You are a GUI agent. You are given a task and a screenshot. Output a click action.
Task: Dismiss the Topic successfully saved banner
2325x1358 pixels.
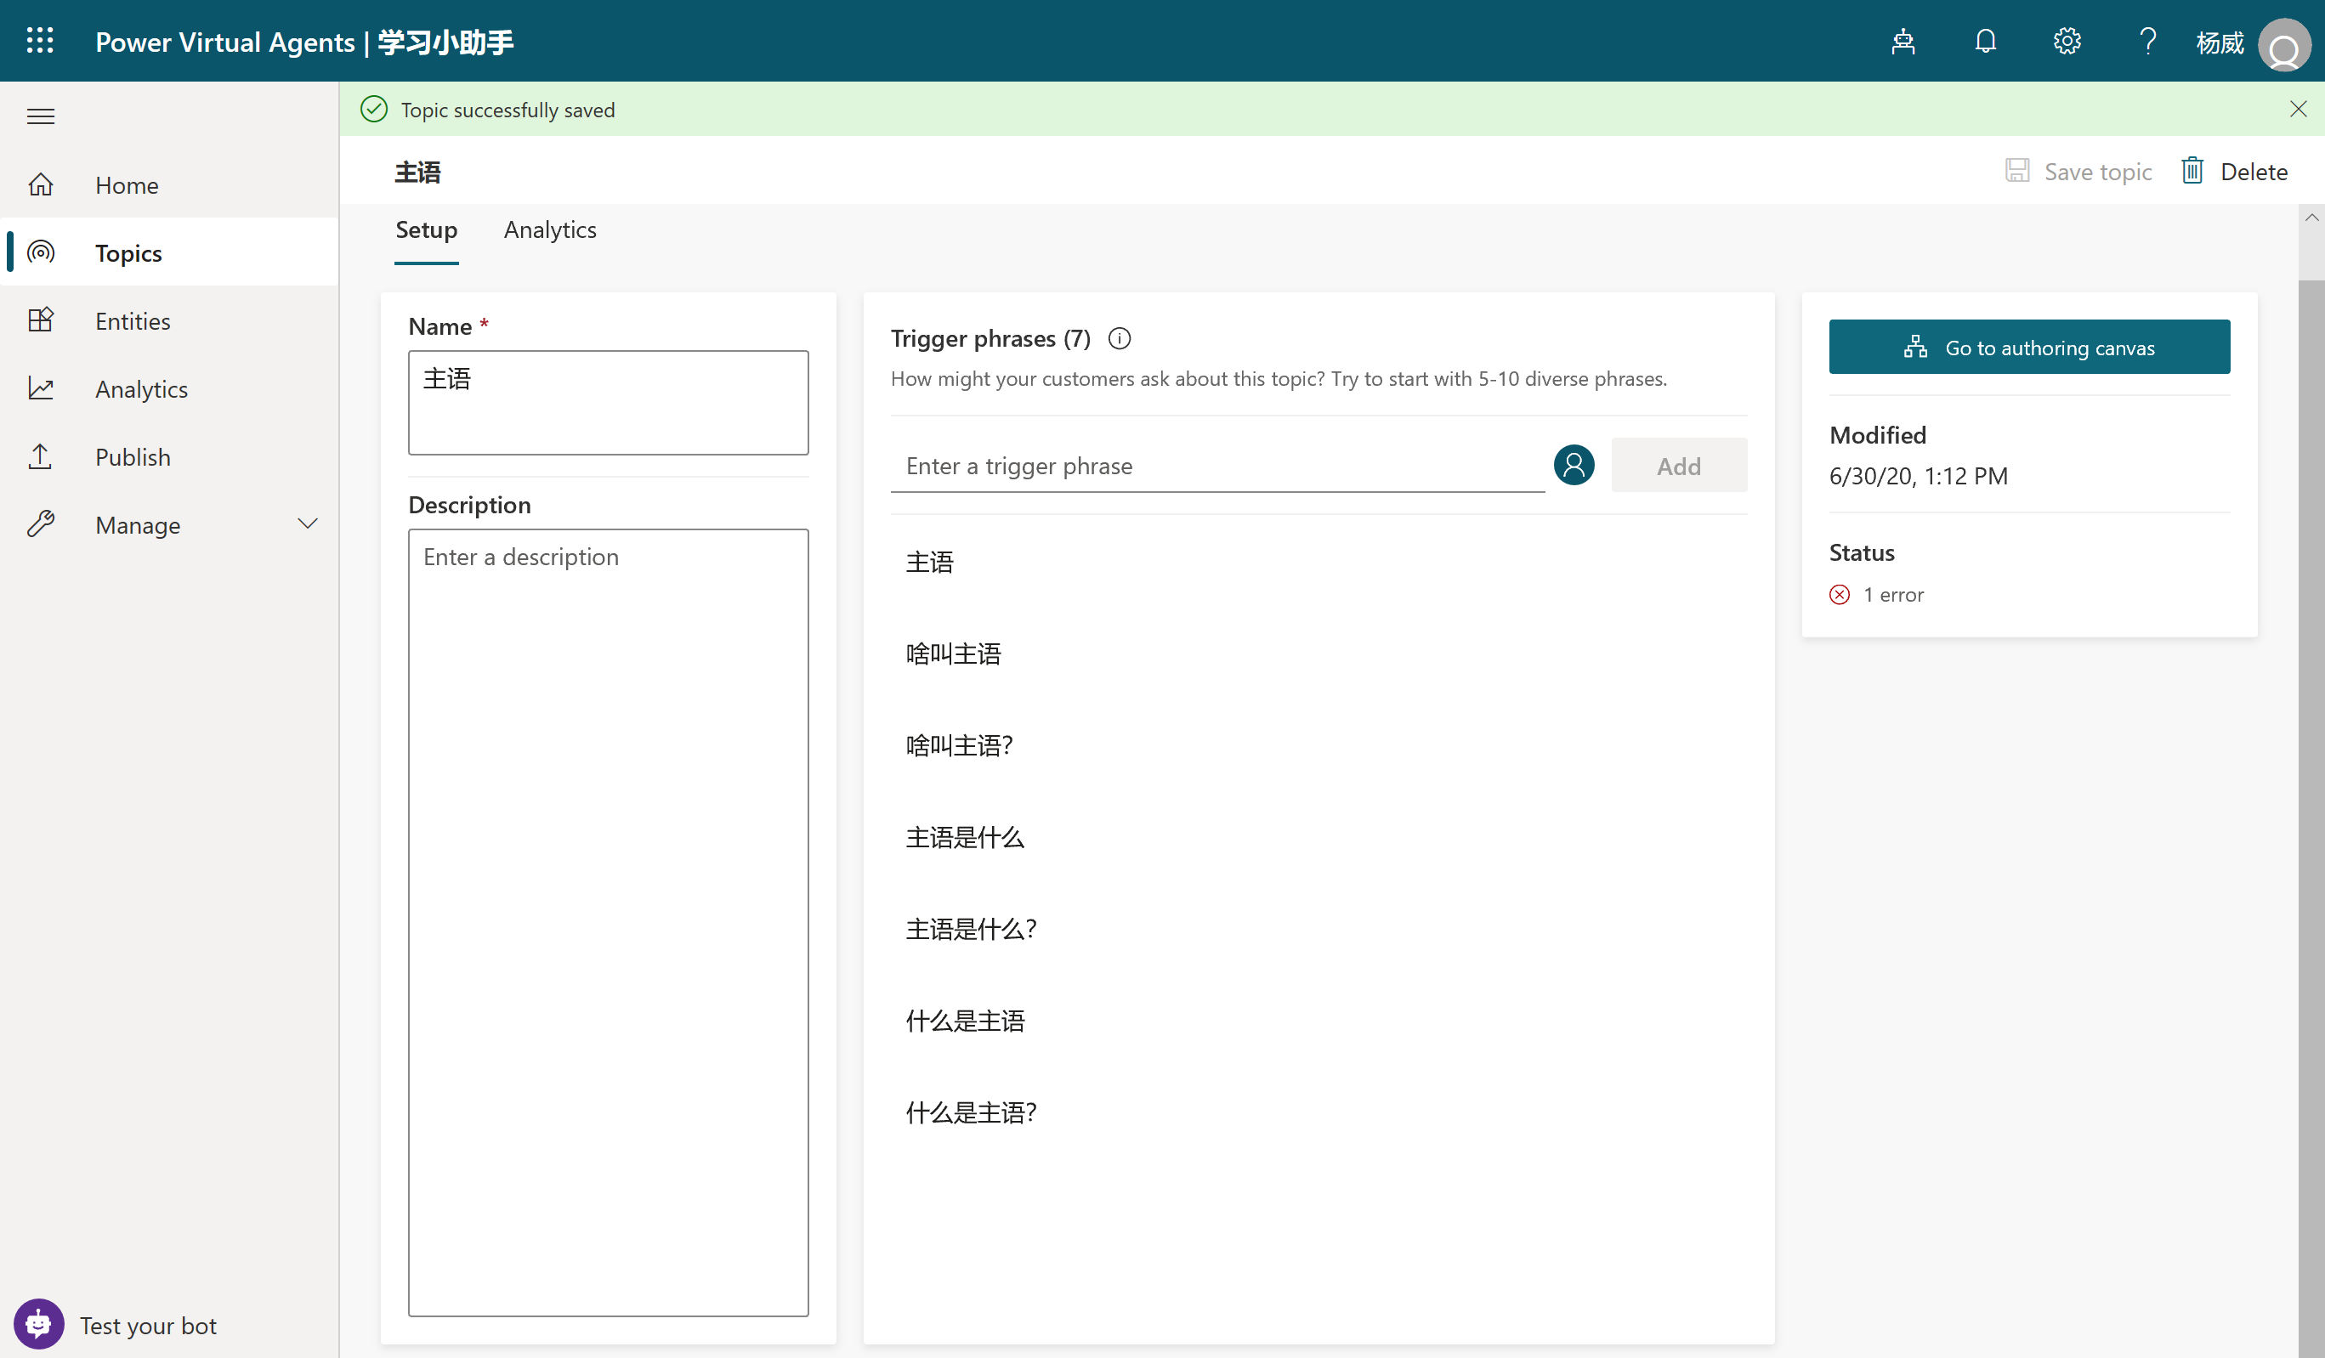click(2297, 109)
